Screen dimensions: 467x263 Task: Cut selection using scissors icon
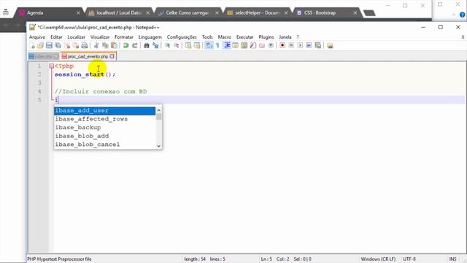coord(96,45)
